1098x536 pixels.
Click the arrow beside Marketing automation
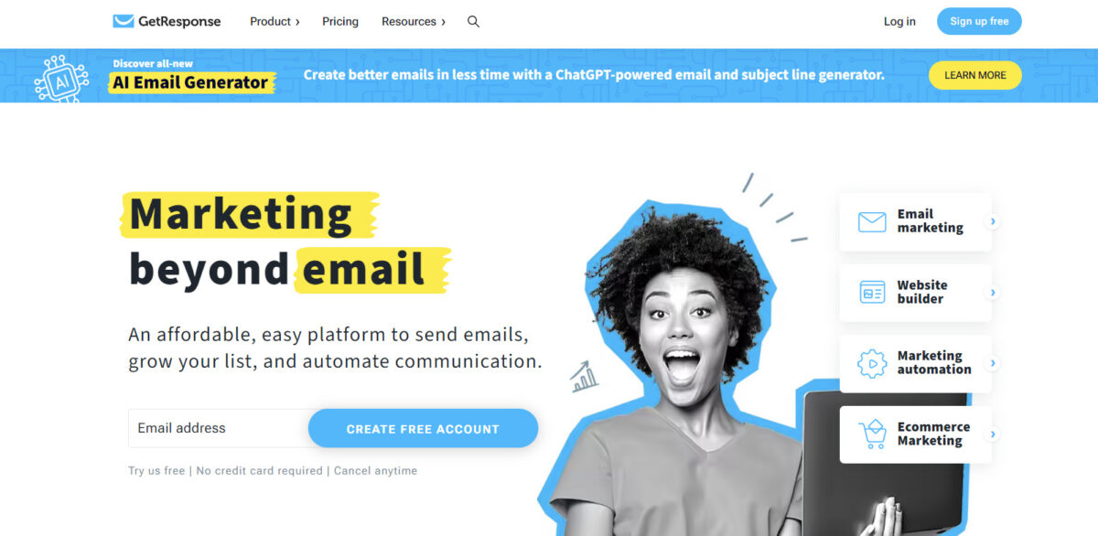click(993, 363)
